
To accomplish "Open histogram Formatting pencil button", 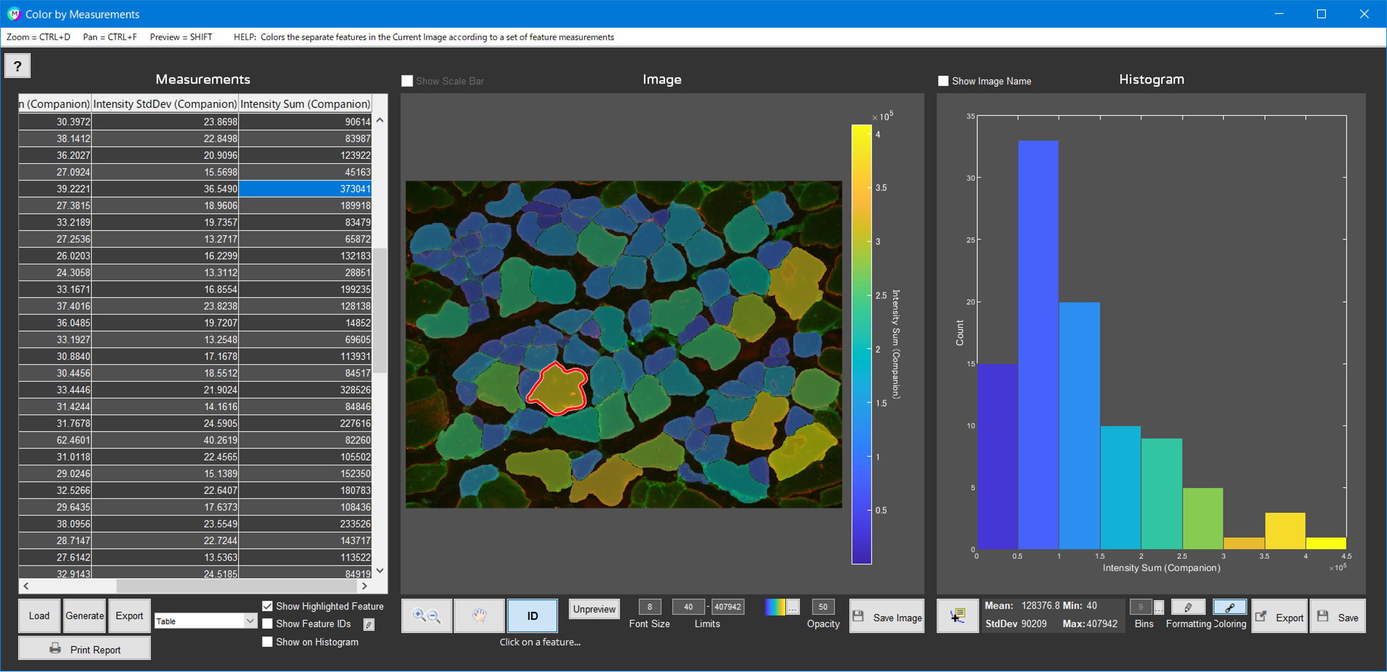I will click(x=1187, y=607).
